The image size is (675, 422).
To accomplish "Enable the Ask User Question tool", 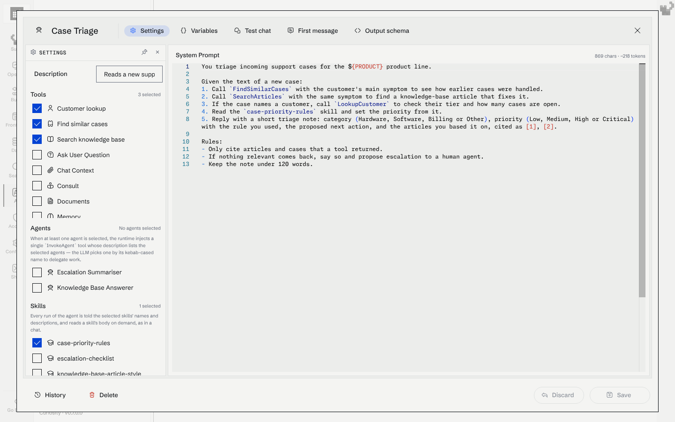I will point(37,155).
